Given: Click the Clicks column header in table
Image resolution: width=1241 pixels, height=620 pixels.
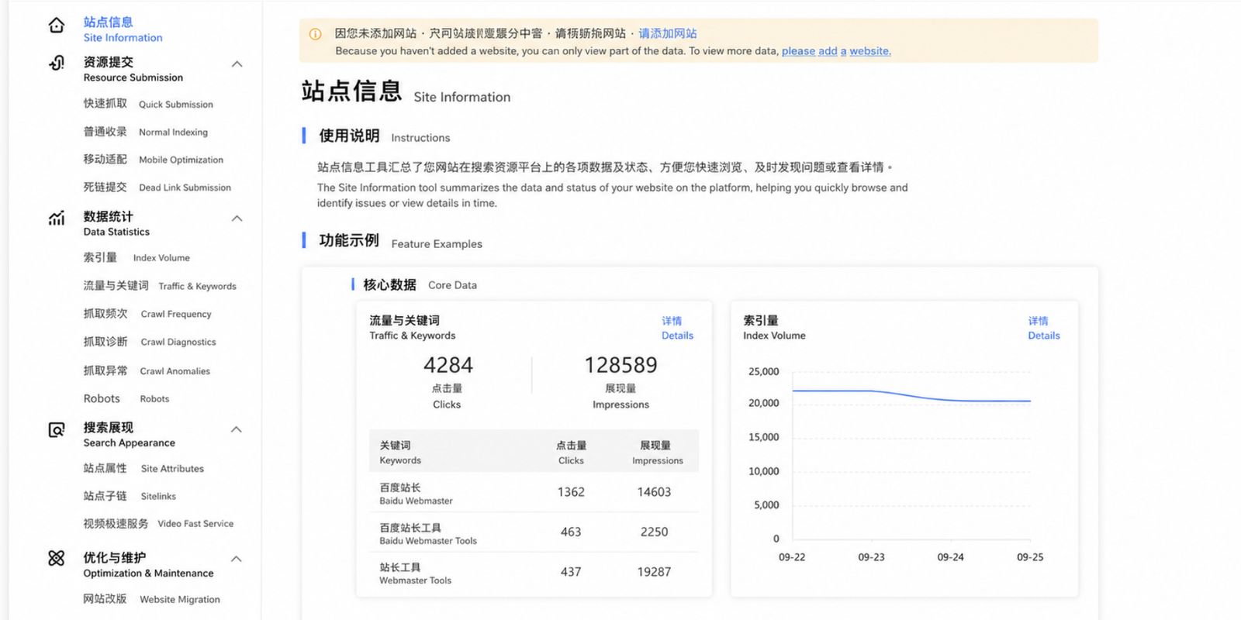Looking at the screenshot, I should [571, 453].
